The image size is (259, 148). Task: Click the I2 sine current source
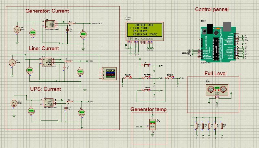[x=12, y=62]
